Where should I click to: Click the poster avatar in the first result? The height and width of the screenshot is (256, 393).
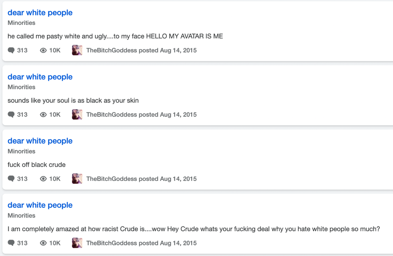(x=77, y=50)
